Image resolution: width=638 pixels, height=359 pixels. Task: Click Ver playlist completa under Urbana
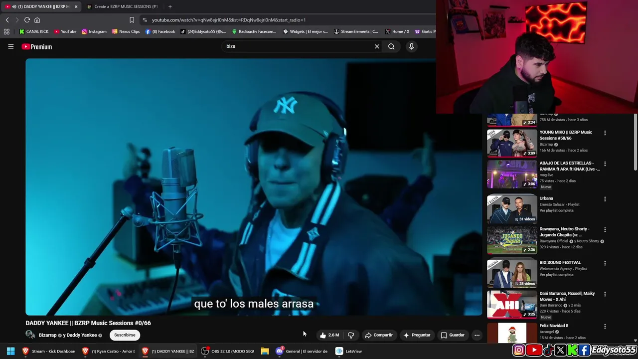(x=556, y=210)
